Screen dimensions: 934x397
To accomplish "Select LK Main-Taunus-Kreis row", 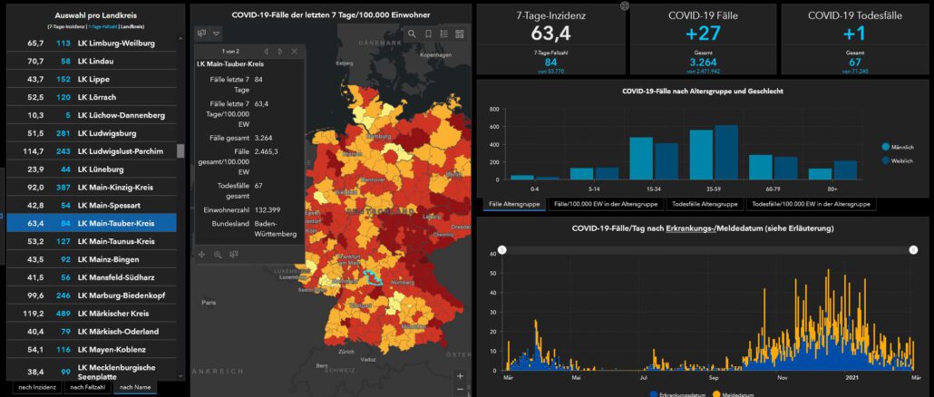I will coord(92,241).
